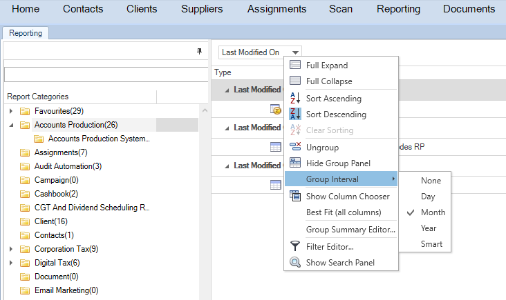This screenshot has width=506, height=300.
Task: Click the Campaign folder icon
Action: 24,180
